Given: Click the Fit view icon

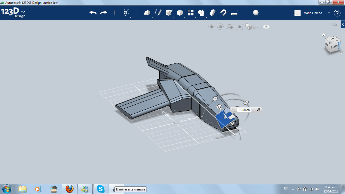Looking at the screenshot, I should 239,27.
